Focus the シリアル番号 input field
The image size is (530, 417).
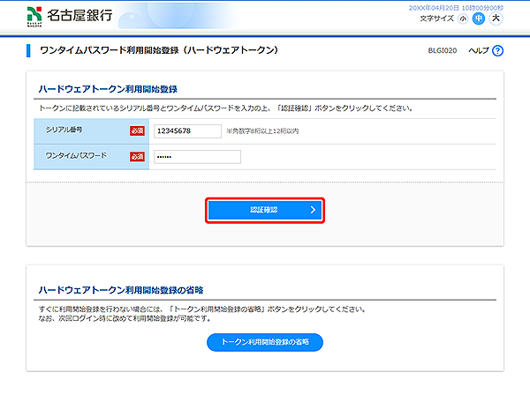pyautogui.click(x=186, y=130)
